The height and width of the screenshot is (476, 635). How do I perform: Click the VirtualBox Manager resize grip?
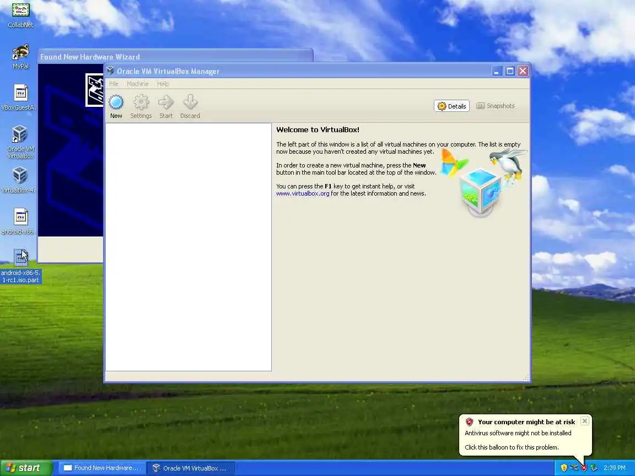tap(526, 377)
